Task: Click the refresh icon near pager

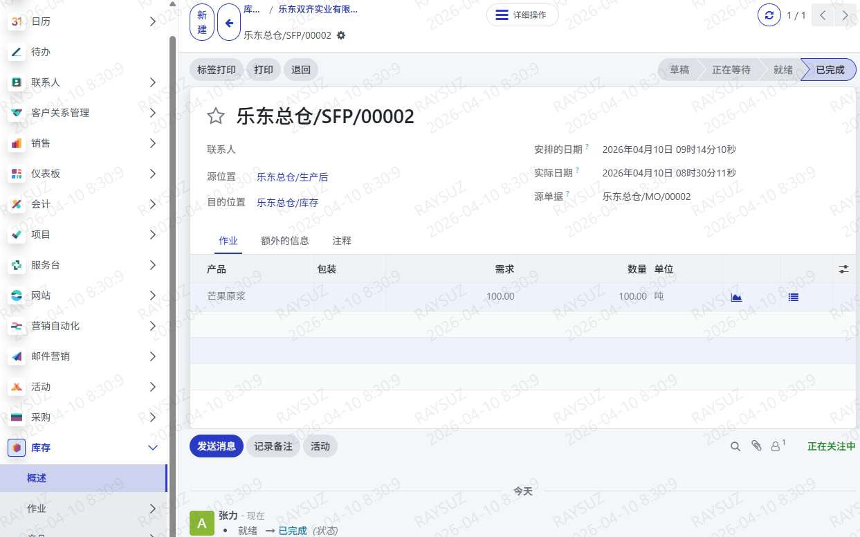Action: pos(769,15)
